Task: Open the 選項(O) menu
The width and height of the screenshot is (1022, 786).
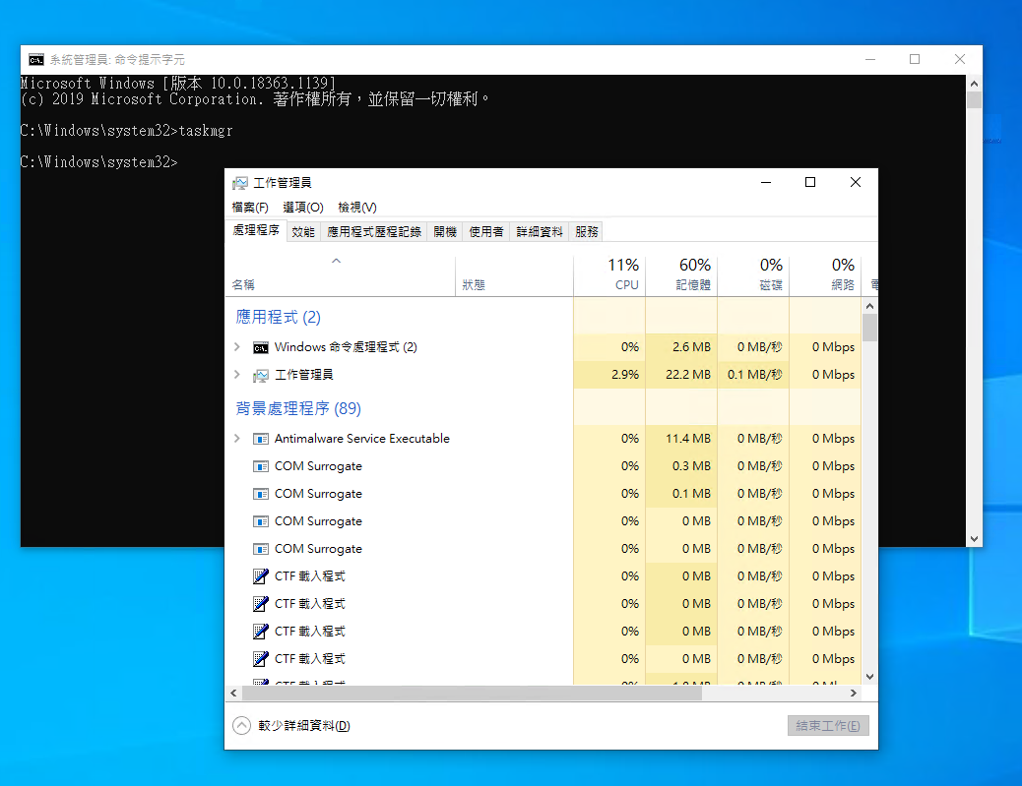Action: (303, 208)
